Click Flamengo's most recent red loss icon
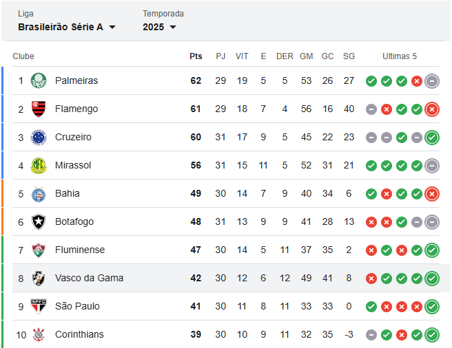The image size is (452, 348). 432,109
